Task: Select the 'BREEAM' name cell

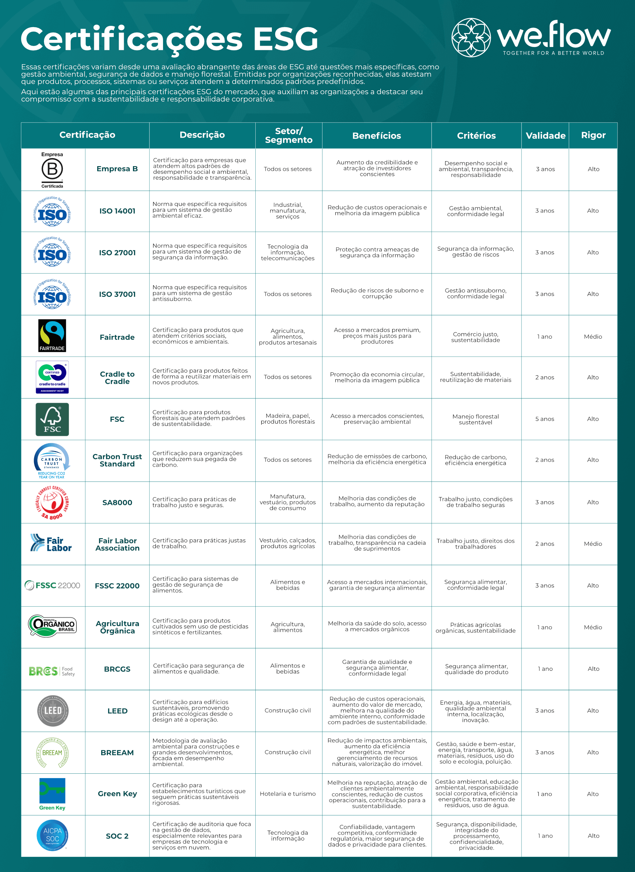Action: point(117,753)
